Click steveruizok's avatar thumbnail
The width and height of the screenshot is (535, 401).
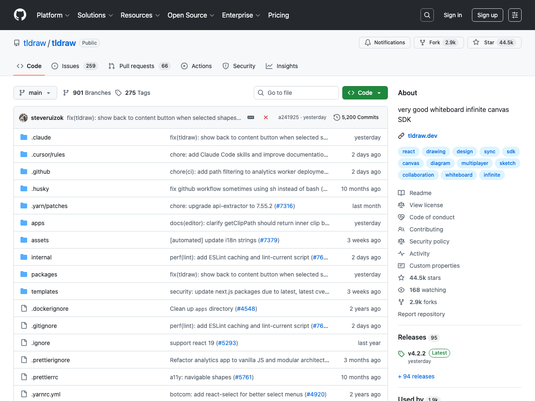(x=23, y=118)
